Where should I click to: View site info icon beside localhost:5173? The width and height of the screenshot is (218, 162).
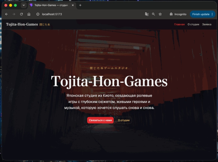point(38,14)
